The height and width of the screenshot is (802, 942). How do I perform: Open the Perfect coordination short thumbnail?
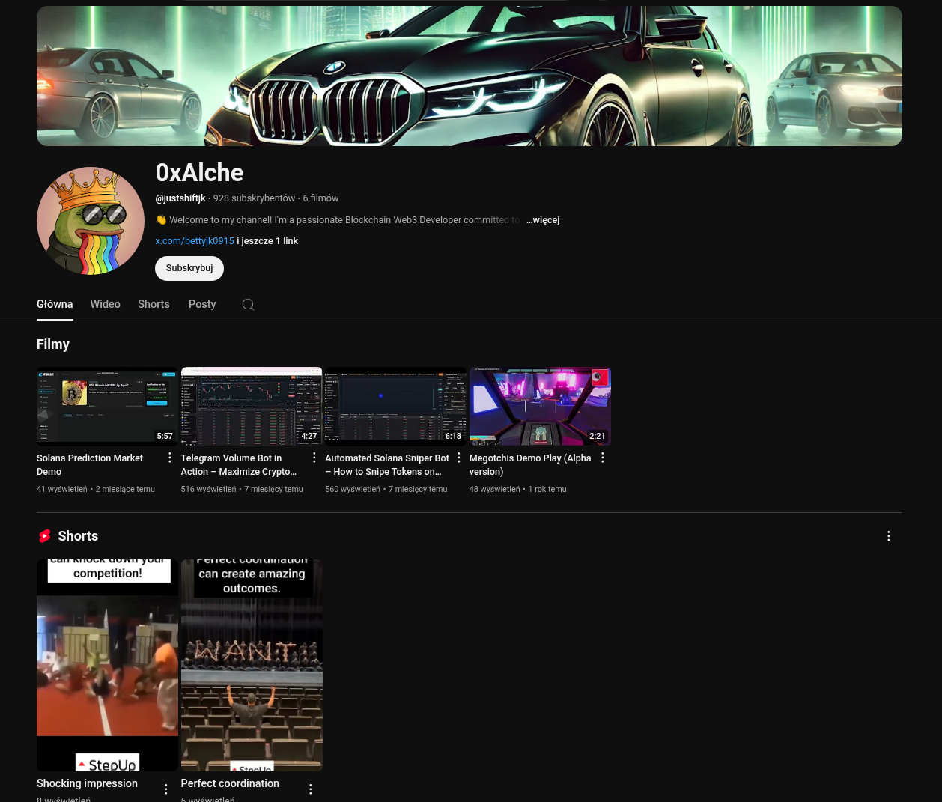pos(252,665)
